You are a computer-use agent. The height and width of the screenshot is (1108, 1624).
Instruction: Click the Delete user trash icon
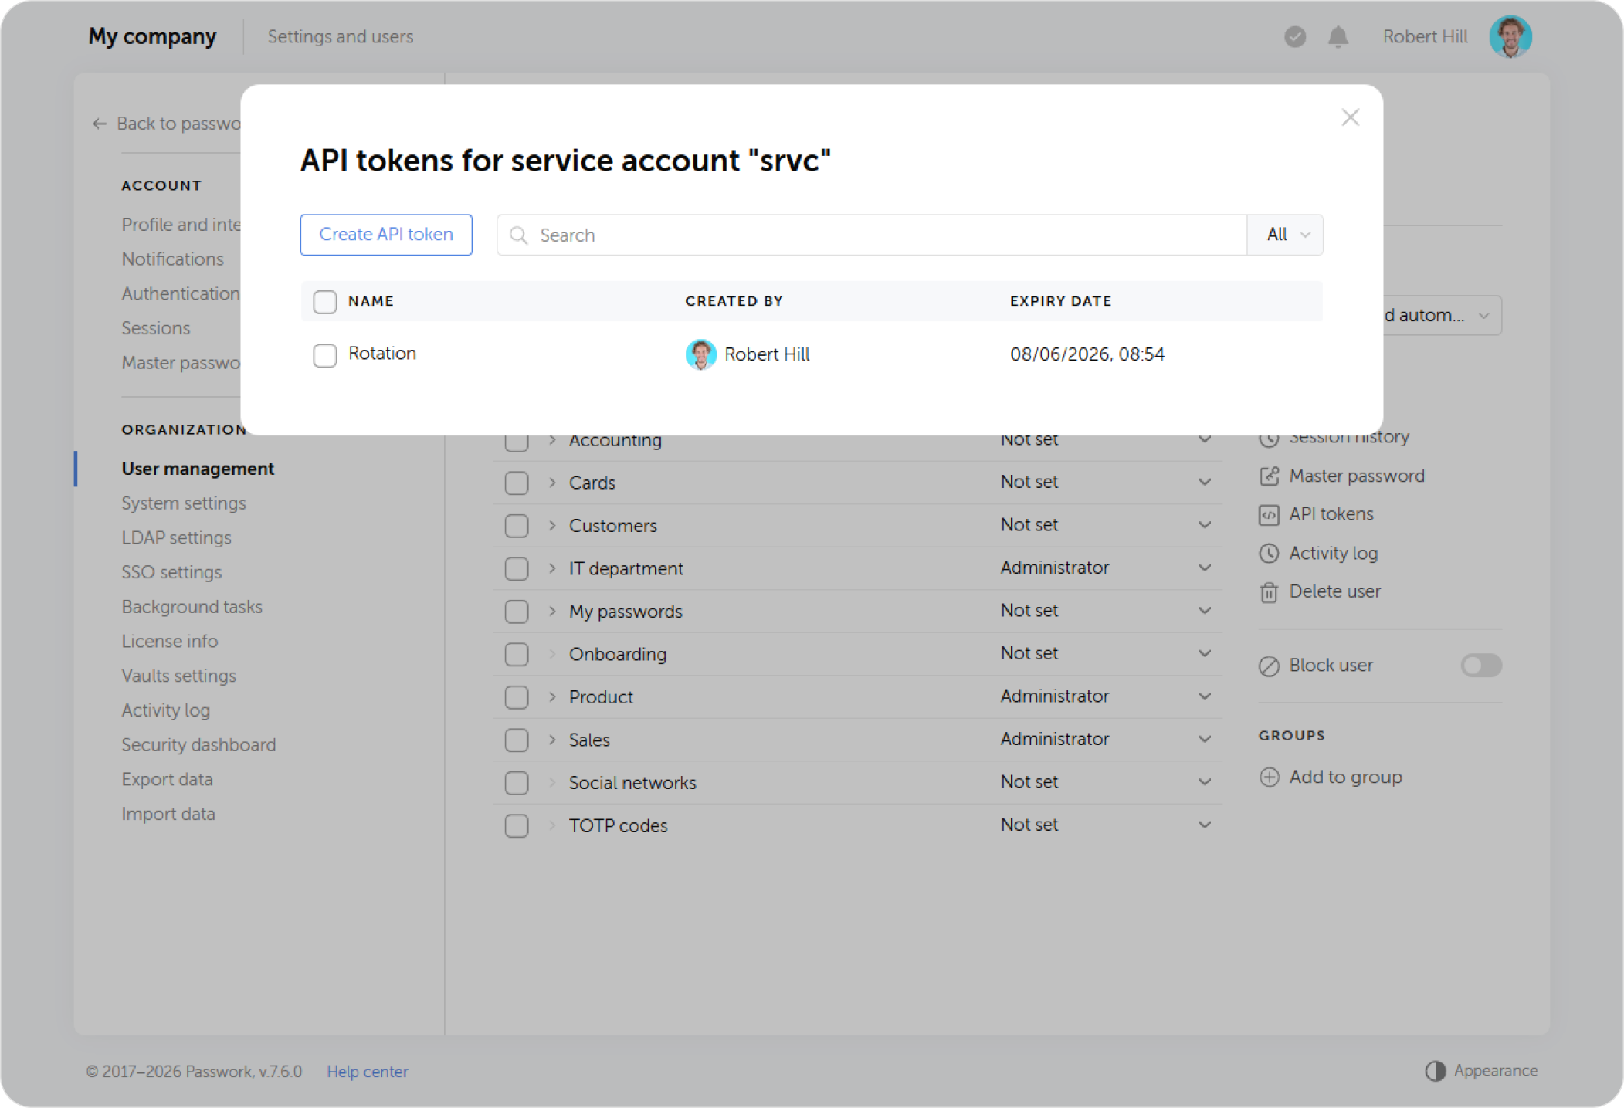point(1269,592)
